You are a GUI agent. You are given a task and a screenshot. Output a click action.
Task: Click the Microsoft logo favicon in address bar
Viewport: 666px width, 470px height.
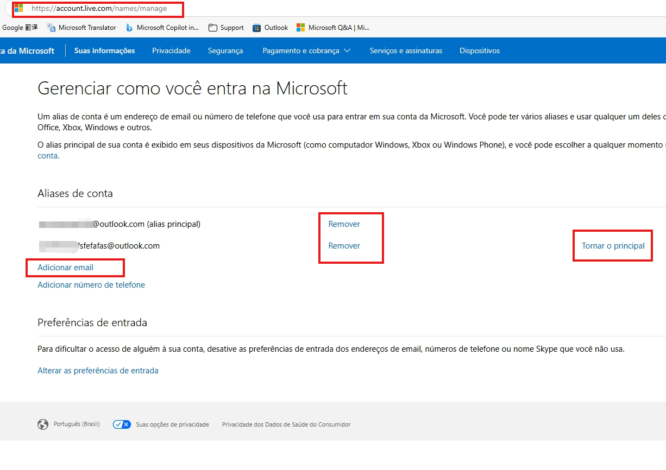tap(19, 9)
